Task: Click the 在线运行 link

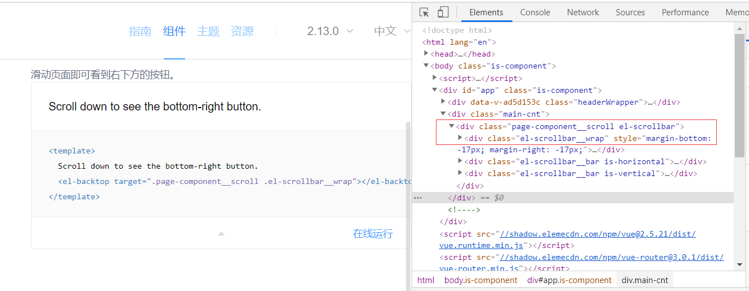Action: pos(373,234)
